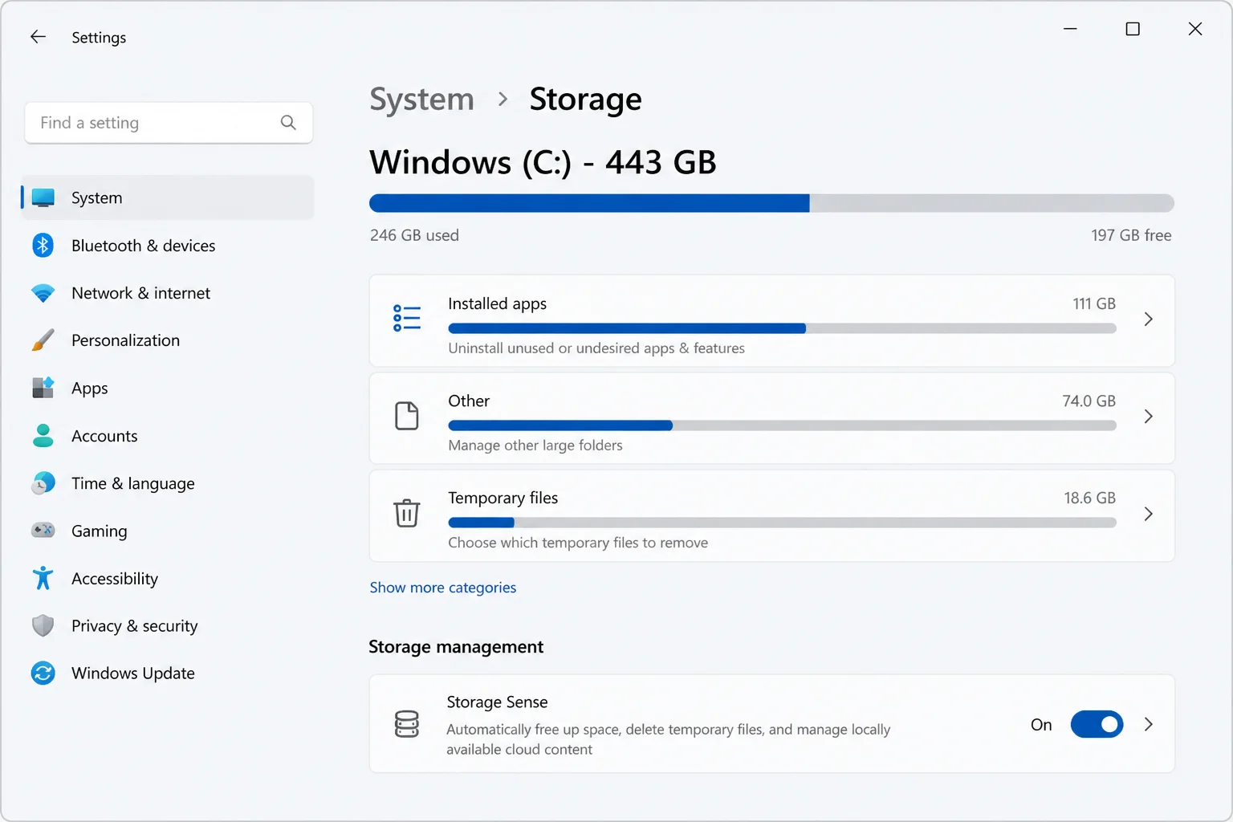Open Temporary files chevron arrow
Viewport: 1233px width, 822px height.
coord(1149,514)
